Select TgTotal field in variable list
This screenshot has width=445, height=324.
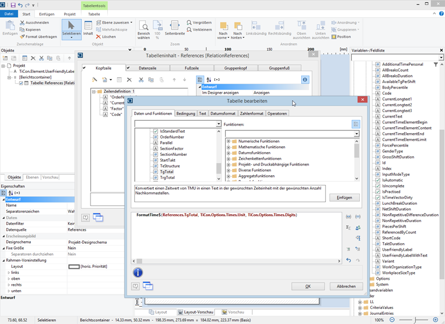pyautogui.click(x=168, y=171)
